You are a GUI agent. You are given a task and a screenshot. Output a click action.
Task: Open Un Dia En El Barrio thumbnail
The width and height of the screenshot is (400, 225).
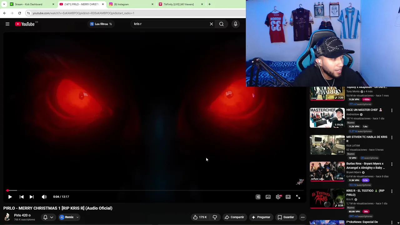pyautogui.click(x=327, y=93)
